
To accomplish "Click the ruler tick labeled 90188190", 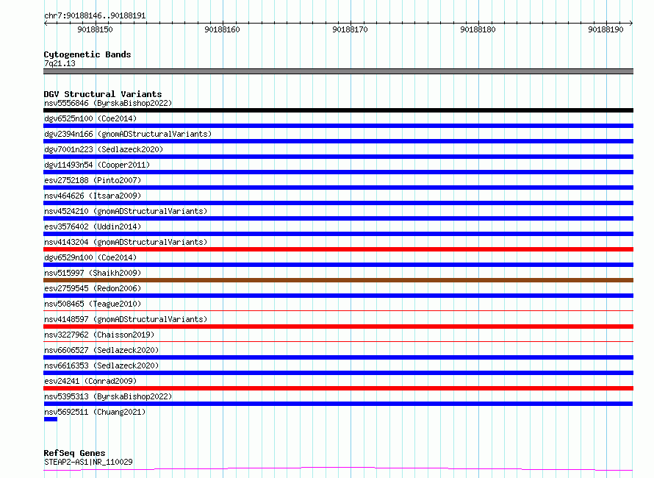I will 606,29.
